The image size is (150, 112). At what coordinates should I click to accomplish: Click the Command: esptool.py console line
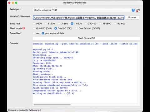[x=85, y=44]
